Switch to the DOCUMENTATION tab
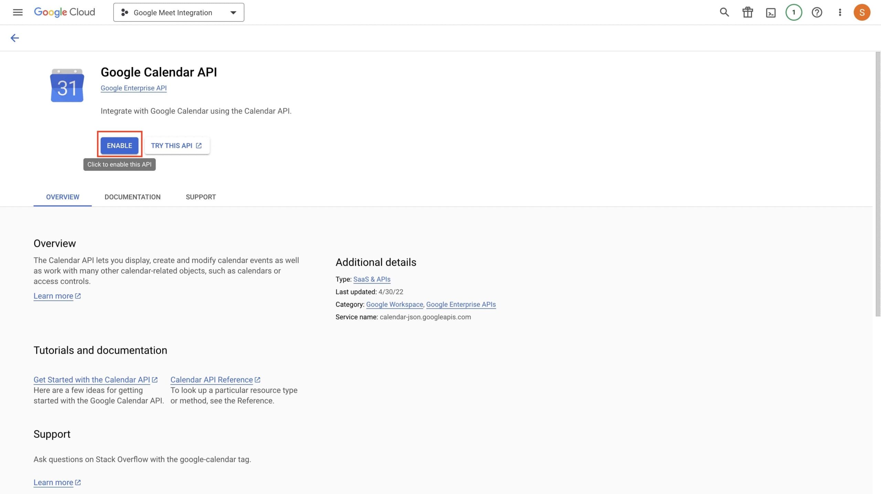Viewport: 881px width, 494px height. pos(132,197)
